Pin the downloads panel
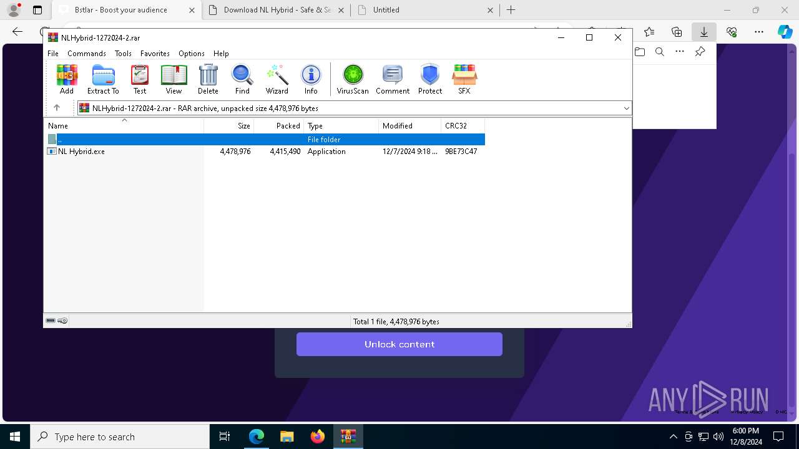The height and width of the screenshot is (449, 799). [x=700, y=52]
